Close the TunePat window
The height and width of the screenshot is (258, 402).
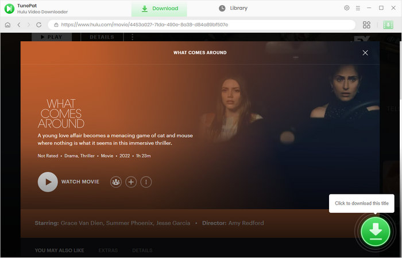click(393, 8)
